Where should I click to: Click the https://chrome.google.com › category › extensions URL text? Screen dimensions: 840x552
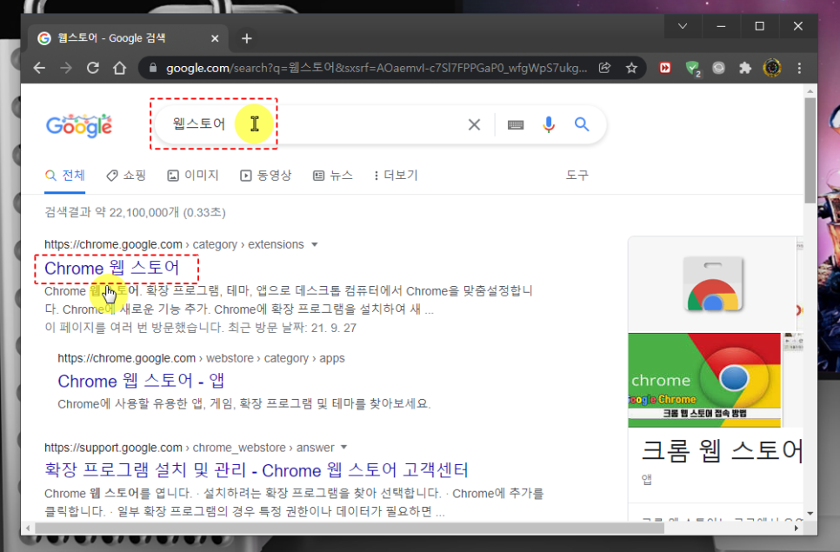[x=174, y=244]
